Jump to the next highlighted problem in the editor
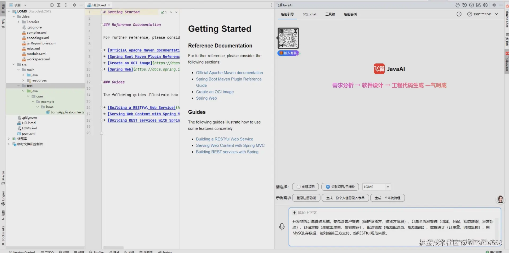Viewport: 509px width, 253px height. coord(176,12)
